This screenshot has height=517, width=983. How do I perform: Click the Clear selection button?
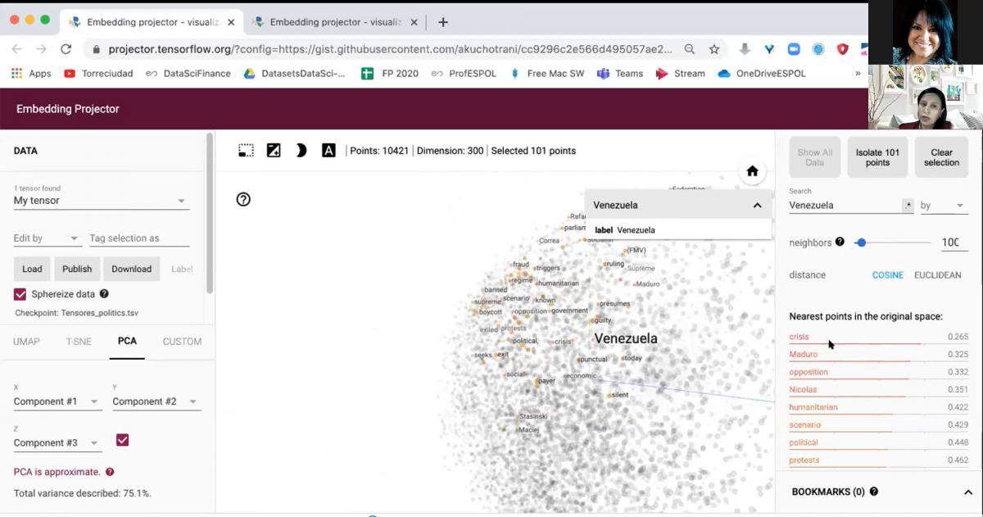(941, 157)
